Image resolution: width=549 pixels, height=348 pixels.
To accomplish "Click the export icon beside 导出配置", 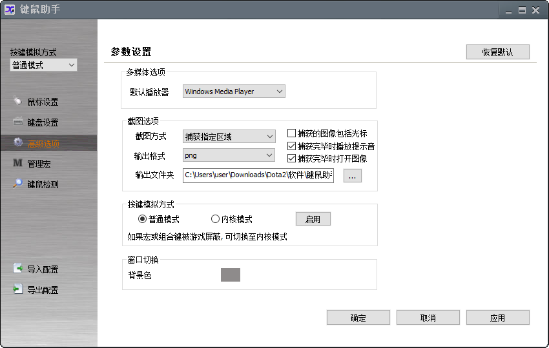I will [x=17, y=289].
